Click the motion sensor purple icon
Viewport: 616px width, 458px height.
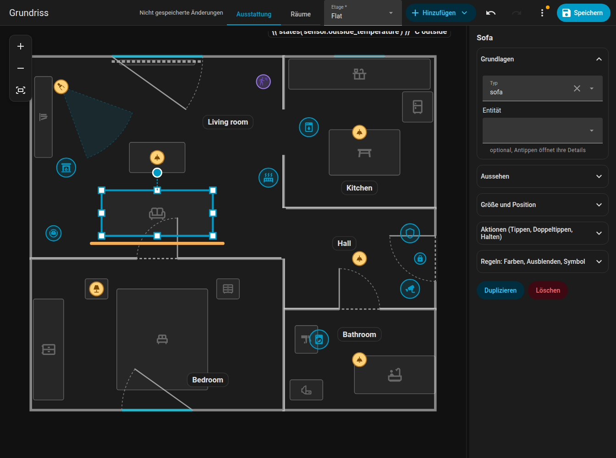(263, 82)
